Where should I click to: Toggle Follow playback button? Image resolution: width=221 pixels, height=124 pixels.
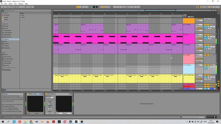click(x=77, y=7)
